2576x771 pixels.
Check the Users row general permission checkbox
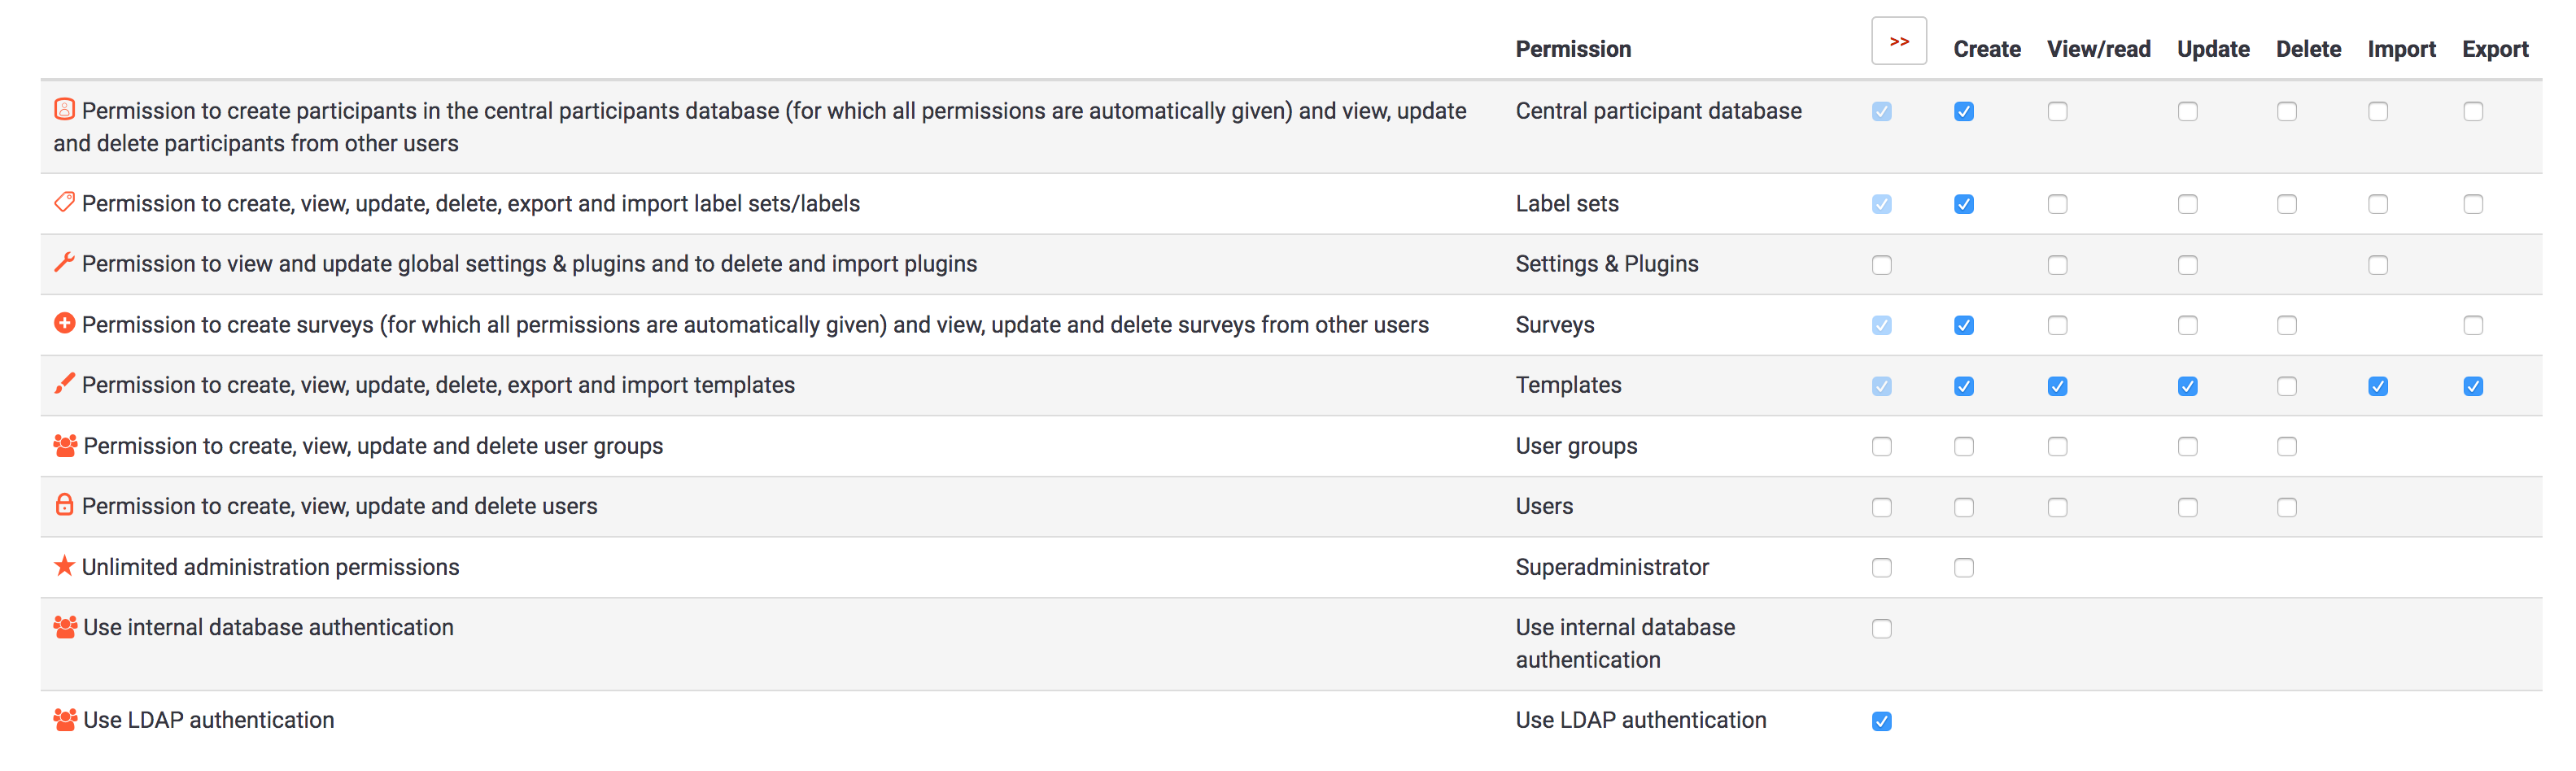[1881, 508]
